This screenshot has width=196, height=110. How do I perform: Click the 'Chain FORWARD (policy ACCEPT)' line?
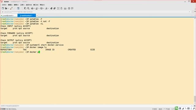point(17,33)
